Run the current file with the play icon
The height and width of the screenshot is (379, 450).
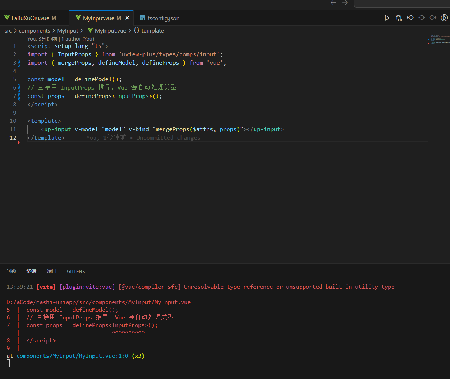point(387,18)
